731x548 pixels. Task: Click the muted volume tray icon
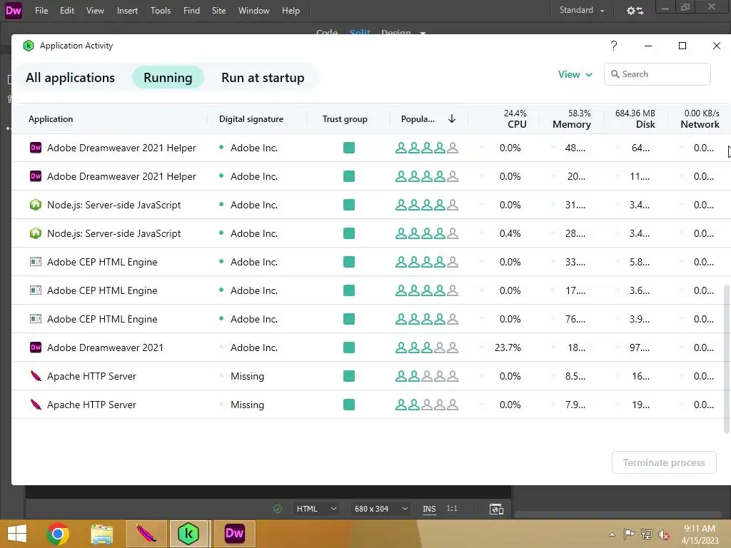663,534
